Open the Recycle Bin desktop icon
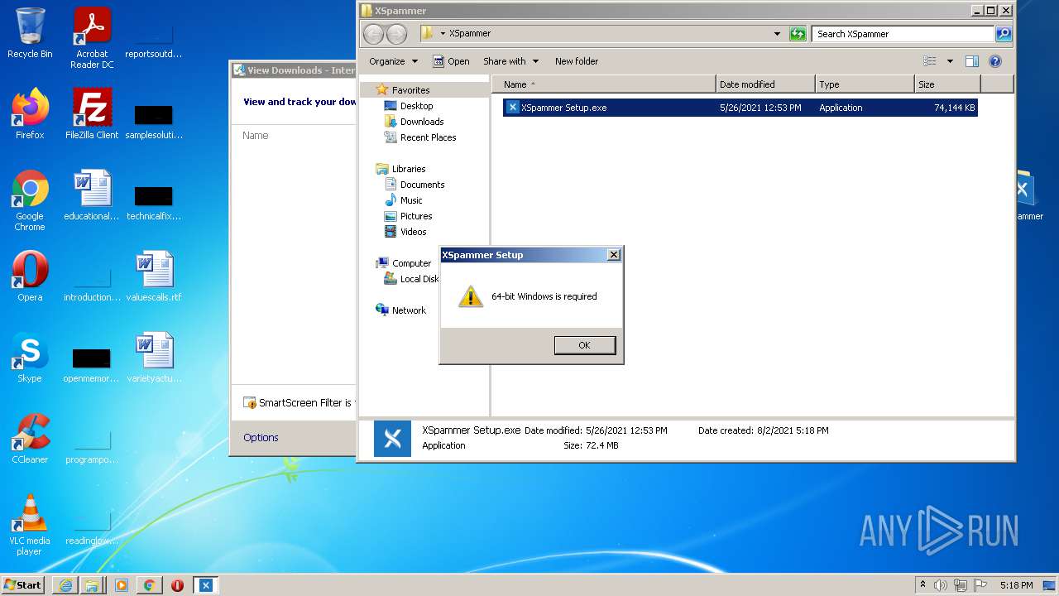 point(30,33)
